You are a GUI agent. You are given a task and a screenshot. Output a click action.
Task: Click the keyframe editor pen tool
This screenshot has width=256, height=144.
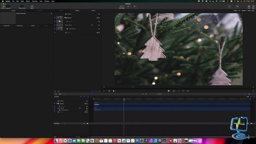84,124
